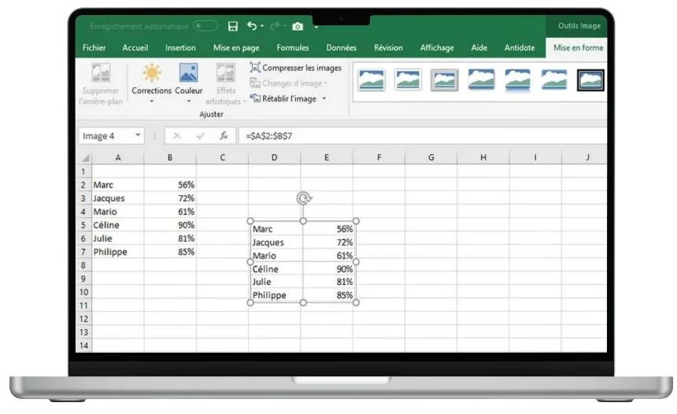Switch to the Insertion tab
The height and width of the screenshot is (414, 677).
tap(180, 48)
